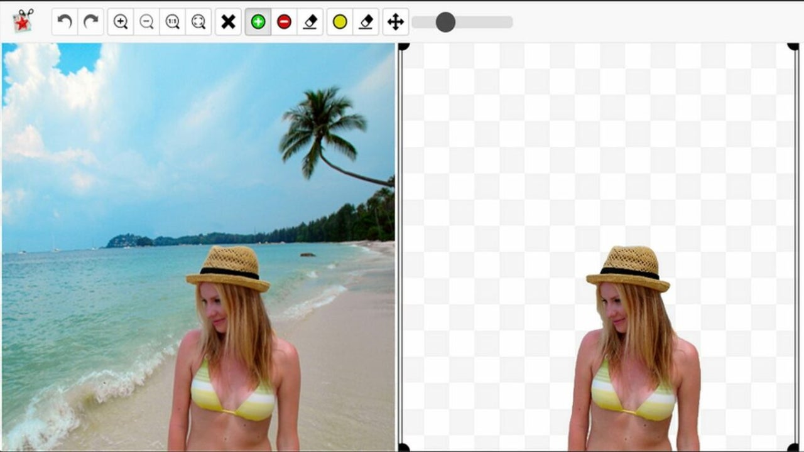Click the top-left corner handle of preview

404,46
